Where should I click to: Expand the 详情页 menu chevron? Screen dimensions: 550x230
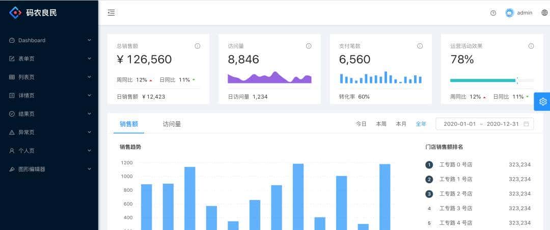pyautogui.click(x=90, y=95)
